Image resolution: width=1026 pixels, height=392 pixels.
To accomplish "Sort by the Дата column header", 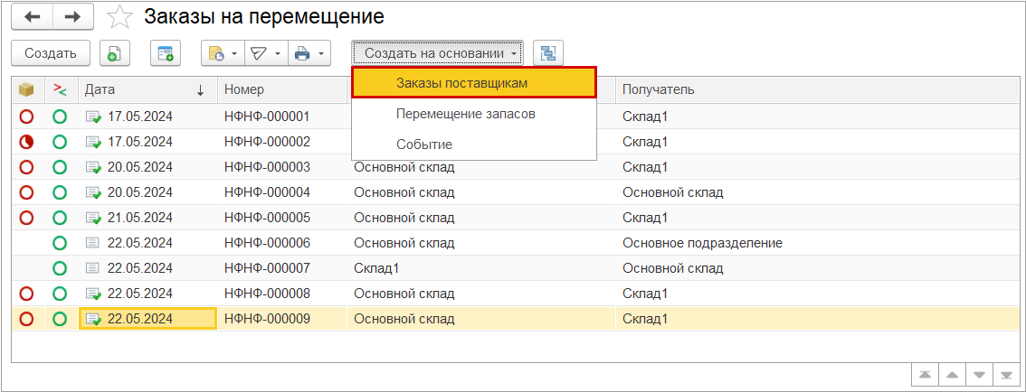I will [x=145, y=89].
